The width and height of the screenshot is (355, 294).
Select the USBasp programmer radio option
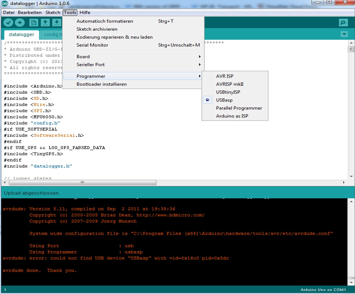235,100
